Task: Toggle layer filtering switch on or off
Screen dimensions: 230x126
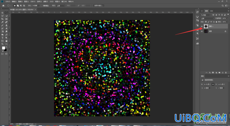Action: point(228,15)
